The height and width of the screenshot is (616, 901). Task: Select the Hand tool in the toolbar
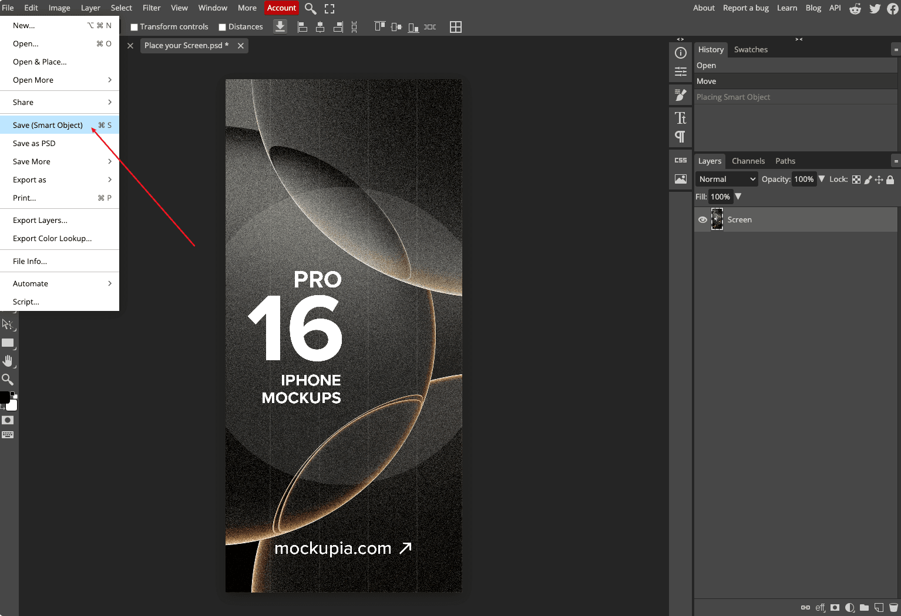click(x=8, y=361)
